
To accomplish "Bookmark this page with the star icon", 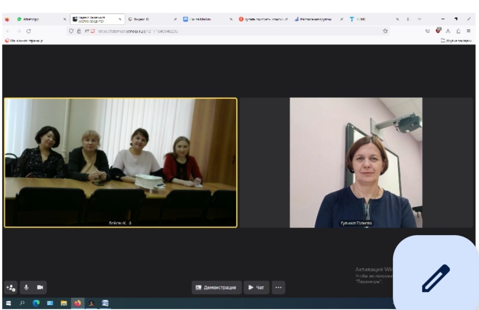I will (385, 31).
